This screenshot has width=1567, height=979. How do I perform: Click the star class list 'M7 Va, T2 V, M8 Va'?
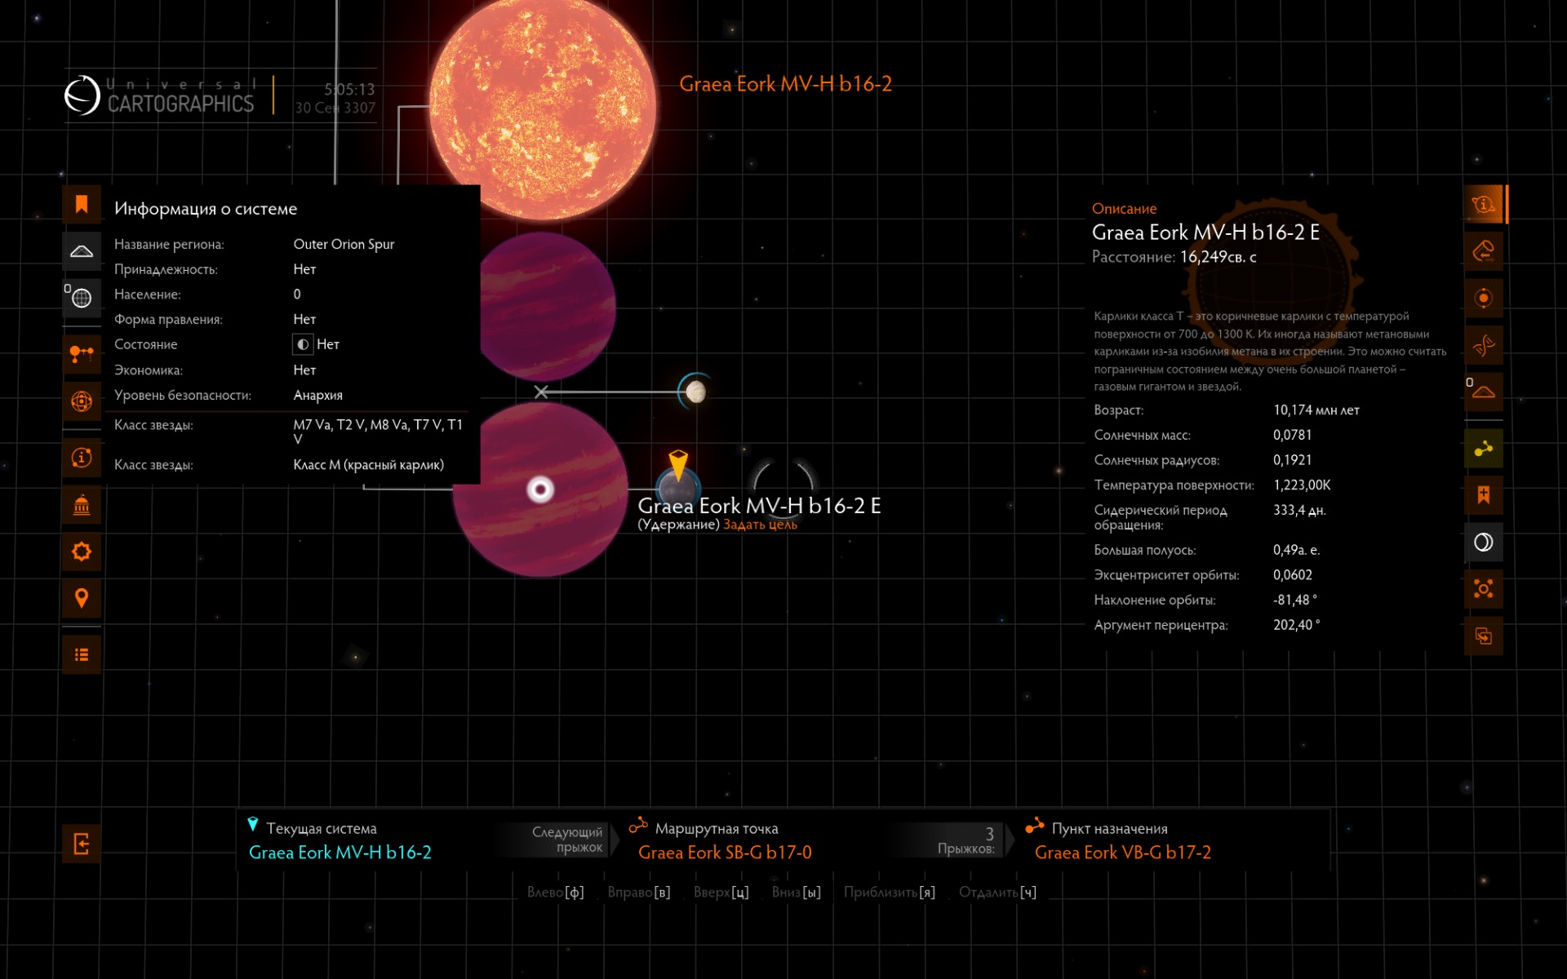click(x=378, y=432)
